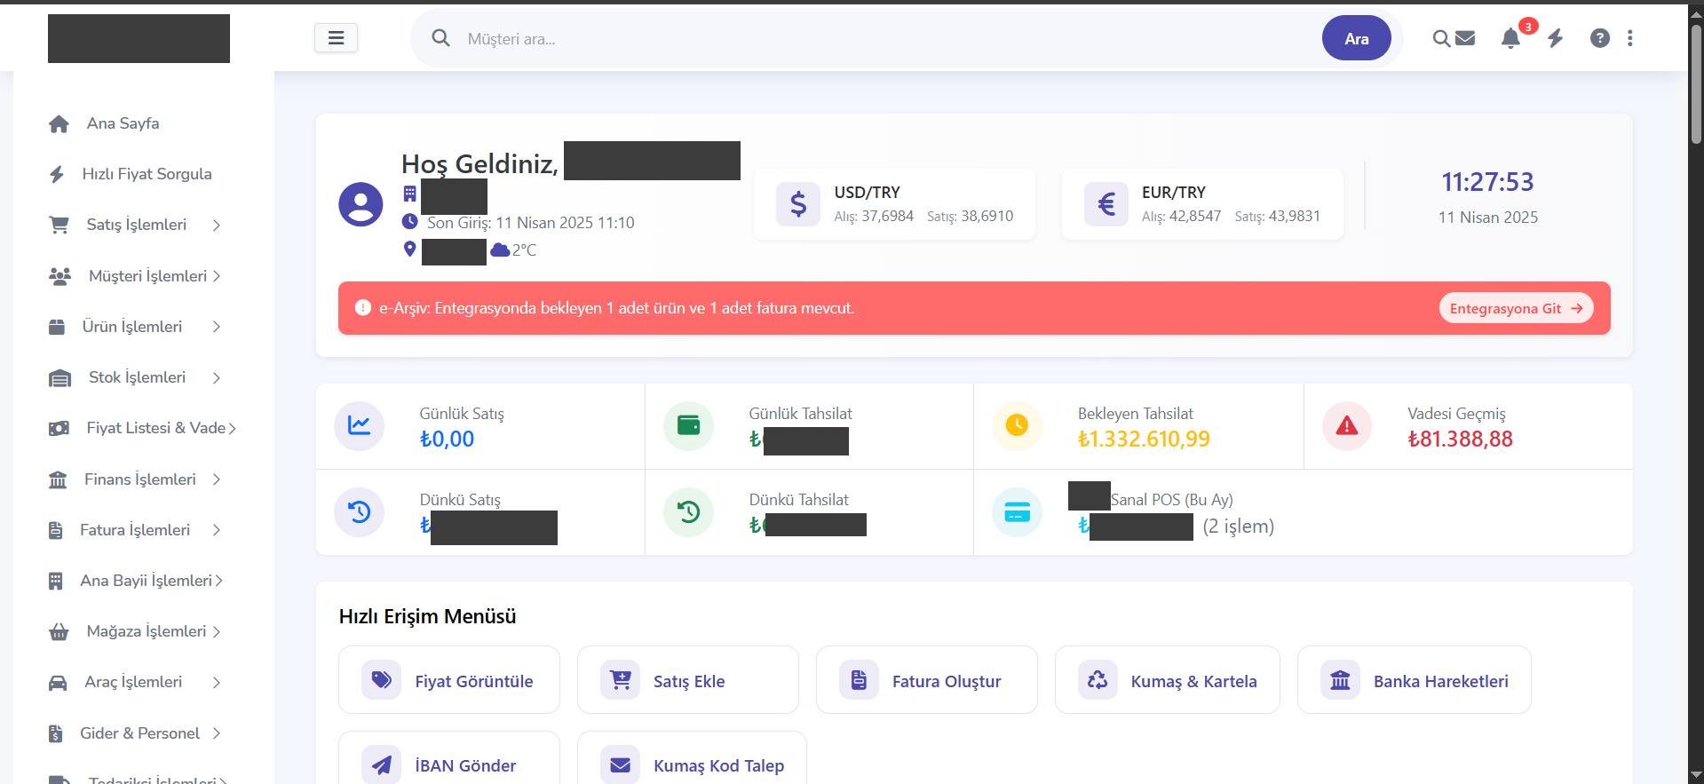Click the warehouse icon beside Stok İşlemleri
Viewport: 1704px width, 784px height.
(59, 377)
